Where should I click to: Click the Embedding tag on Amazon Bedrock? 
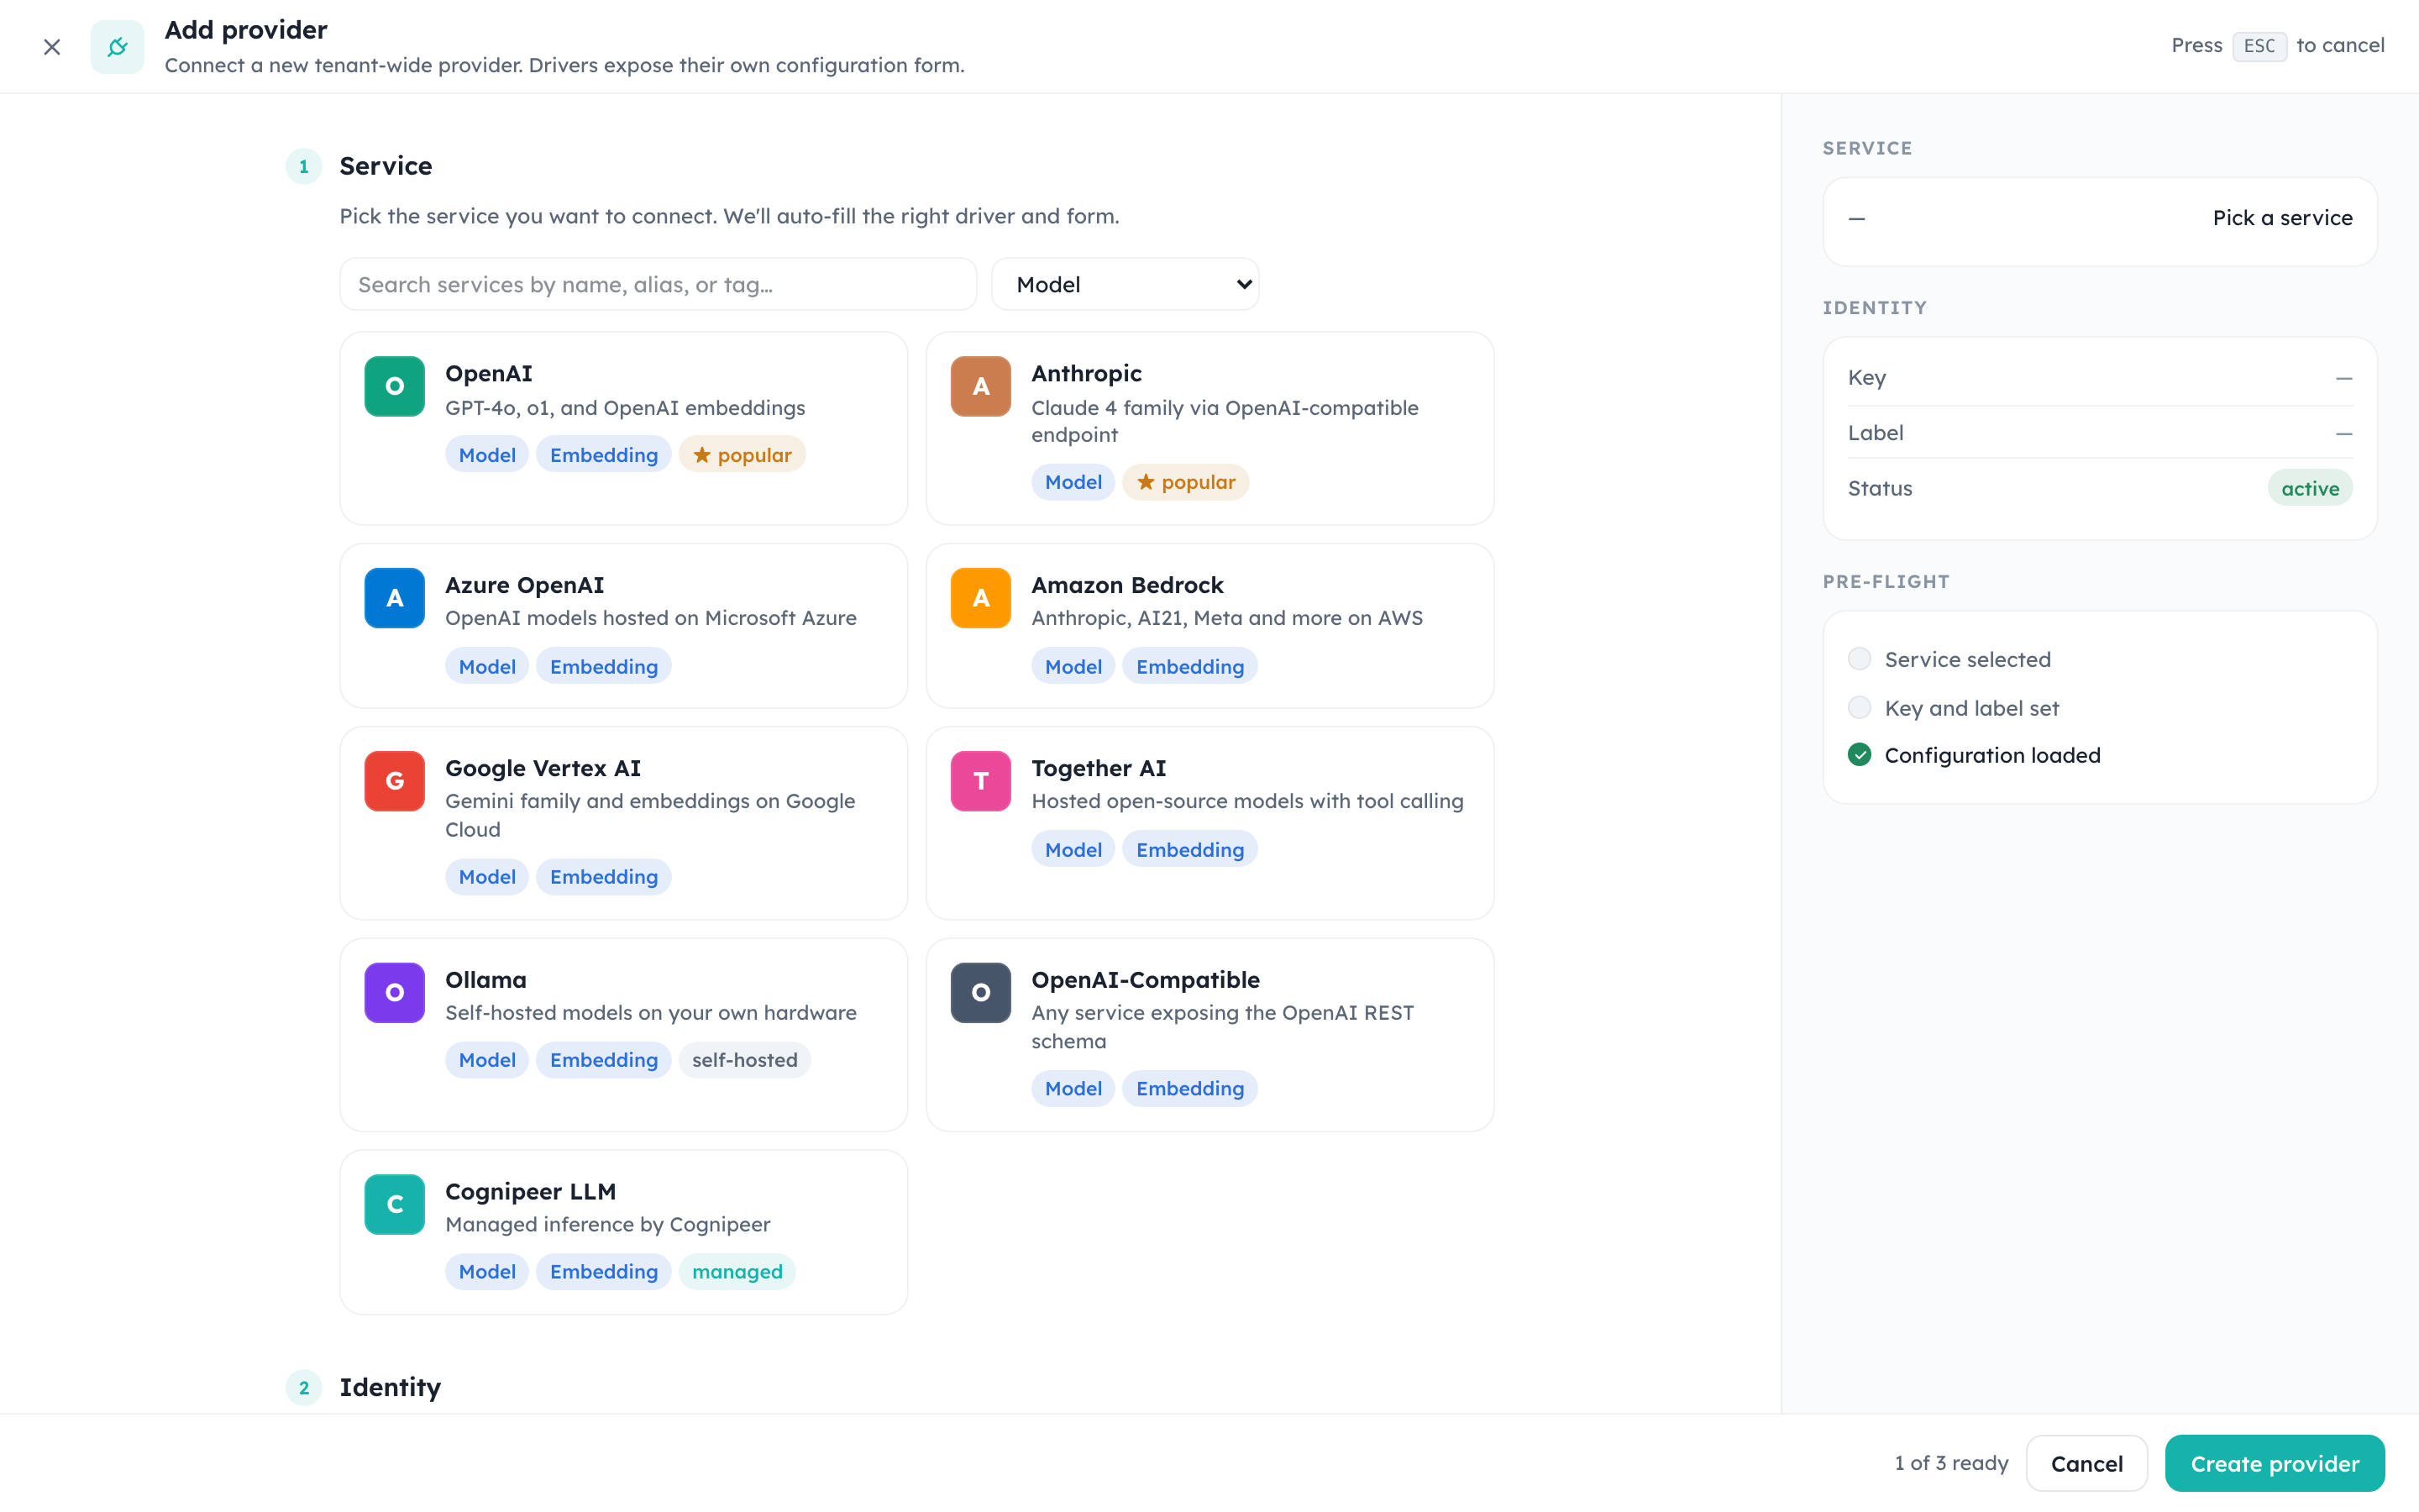coord(1189,666)
